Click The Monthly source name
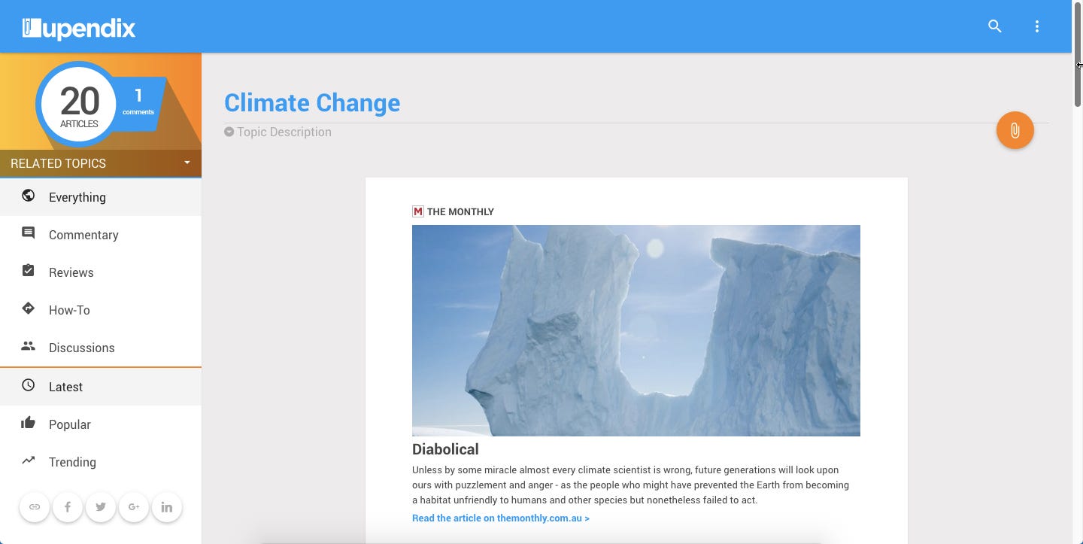The height and width of the screenshot is (544, 1083). (x=460, y=211)
